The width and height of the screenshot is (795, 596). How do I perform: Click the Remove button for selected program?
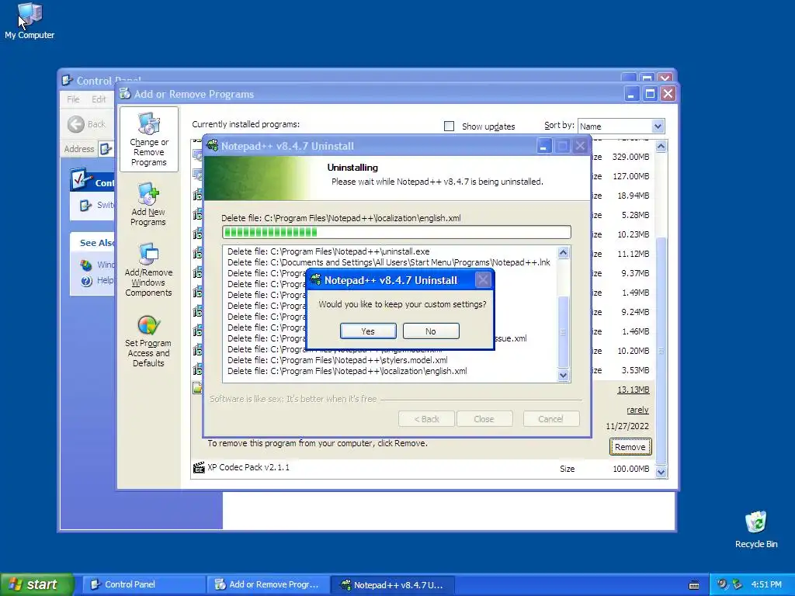(x=630, y=447)
